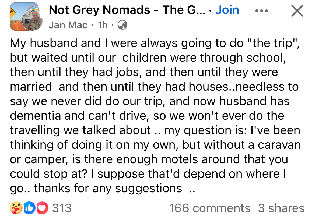Show the 3 shares list
The width and height of the screenshot is (315, 220).
click(281, 208)
